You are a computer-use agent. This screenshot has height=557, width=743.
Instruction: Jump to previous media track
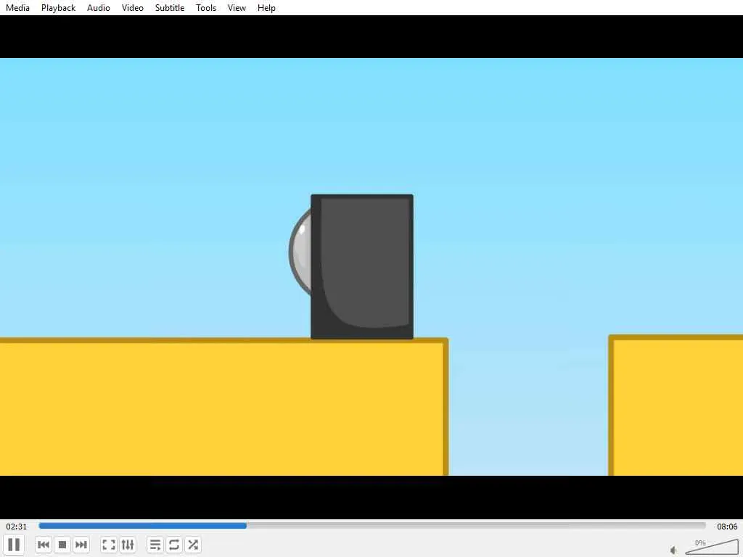pyautogui.click(x=44, y=545)
